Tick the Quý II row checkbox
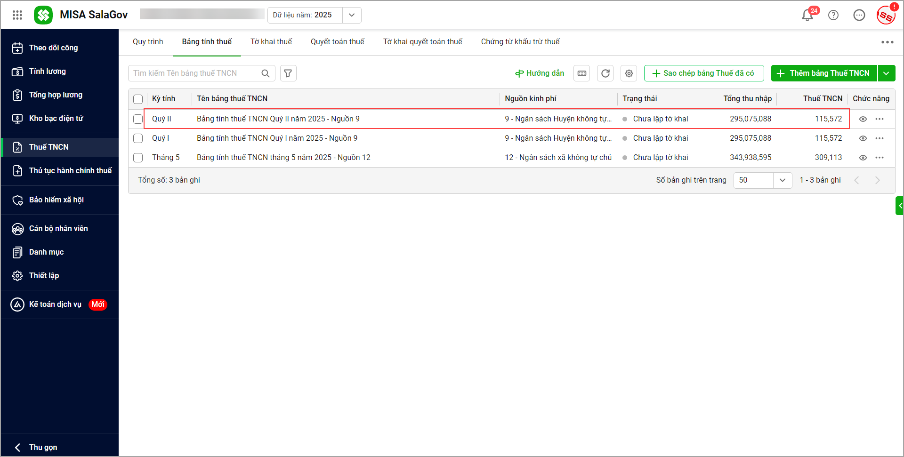This screenshot has height=457, width=904. pyautogui.click(x=138, y=119)
